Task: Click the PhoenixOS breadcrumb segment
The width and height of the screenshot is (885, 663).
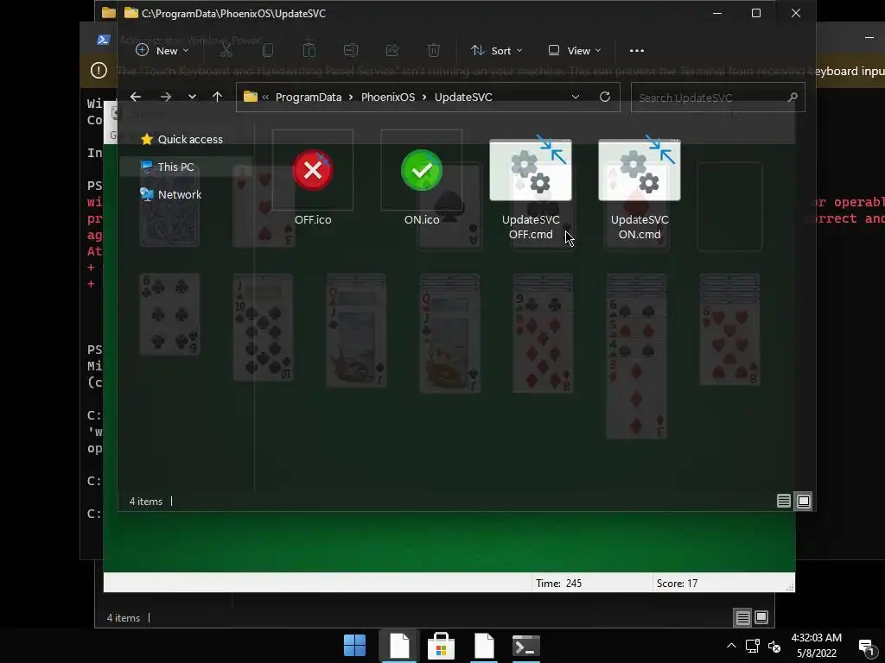Action: click(x=388, y=97)
